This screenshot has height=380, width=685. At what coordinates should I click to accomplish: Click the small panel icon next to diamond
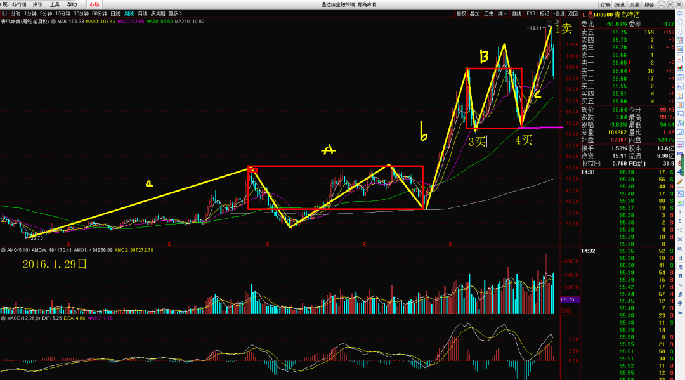(556, 22)
